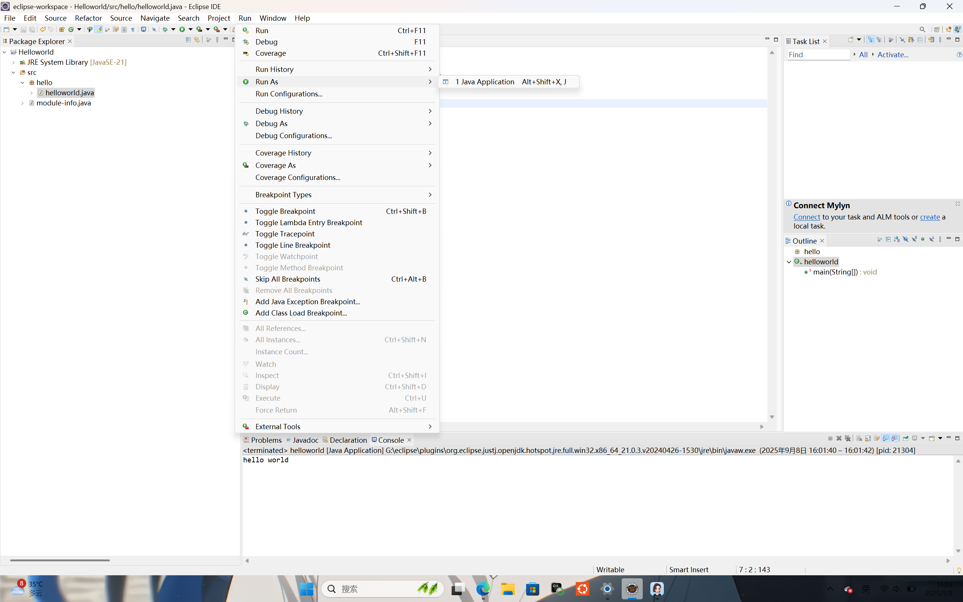Toggle Hide Fields in Outline toolbar
Screen dimensions: 963x602
[905, 239]
